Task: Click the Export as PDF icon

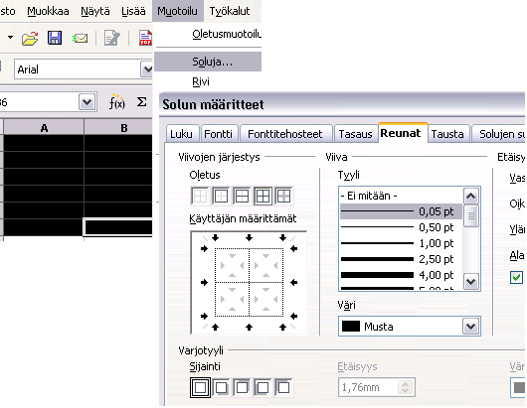Action: tap(146, 38)
